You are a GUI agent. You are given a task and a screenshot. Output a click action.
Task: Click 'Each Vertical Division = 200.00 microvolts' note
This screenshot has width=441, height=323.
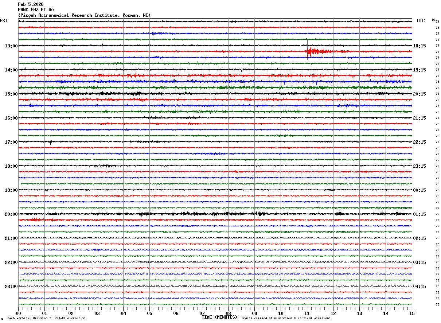click(x=46, y=318)
